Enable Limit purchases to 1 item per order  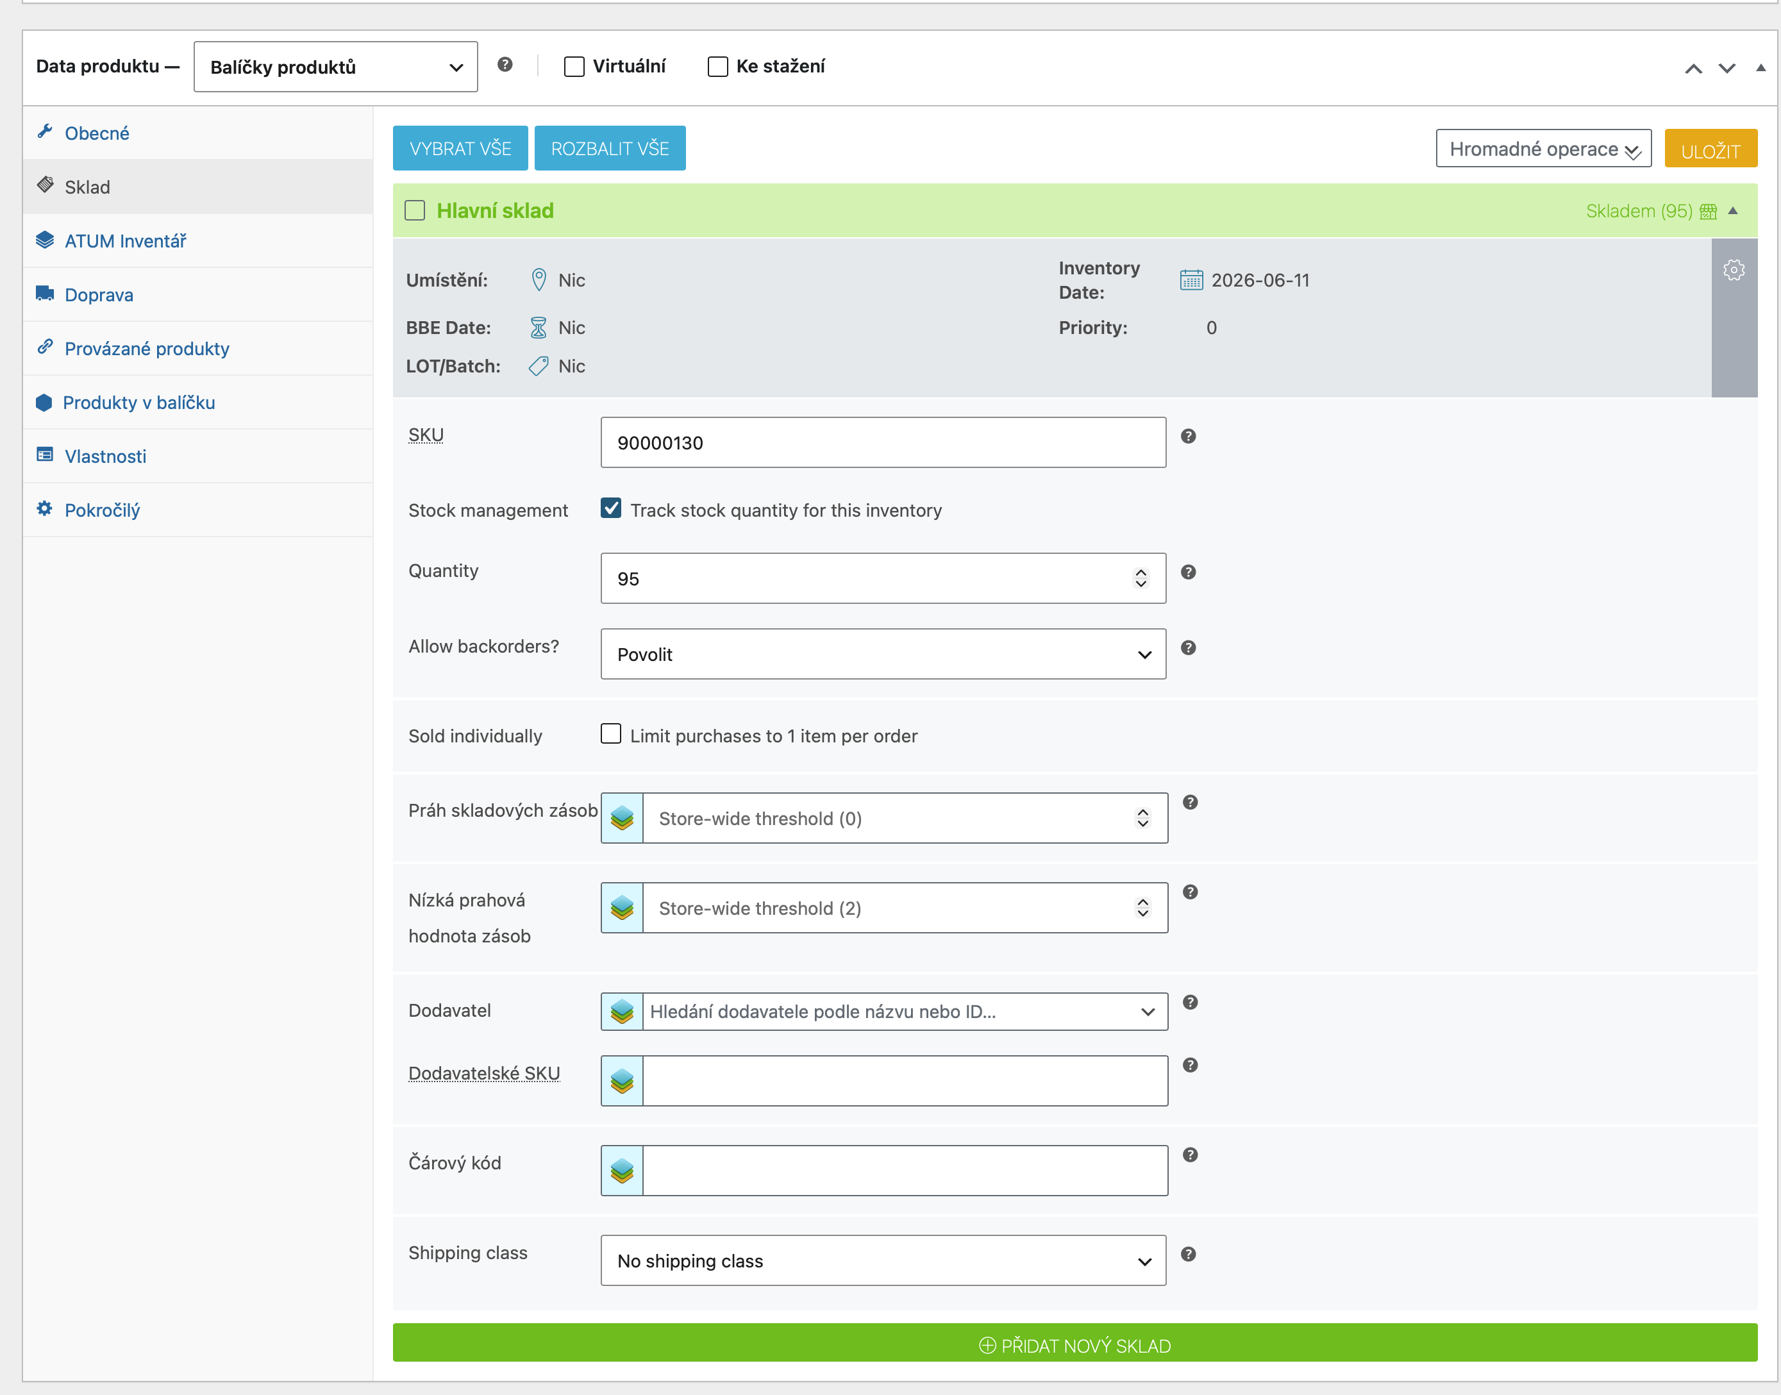(611, 733)
